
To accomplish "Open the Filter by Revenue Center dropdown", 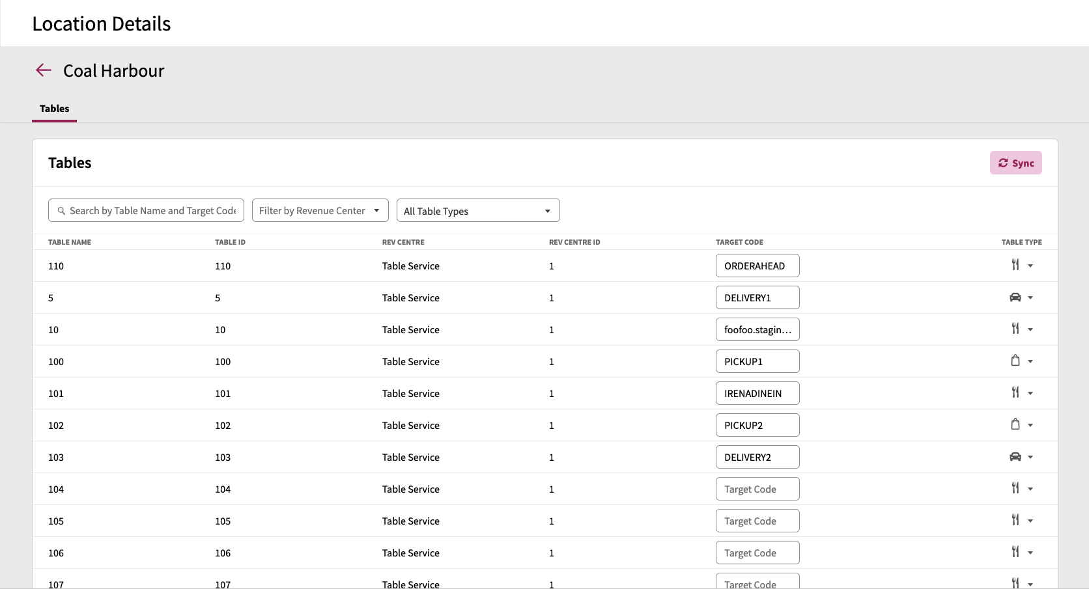I will (320, 210).
